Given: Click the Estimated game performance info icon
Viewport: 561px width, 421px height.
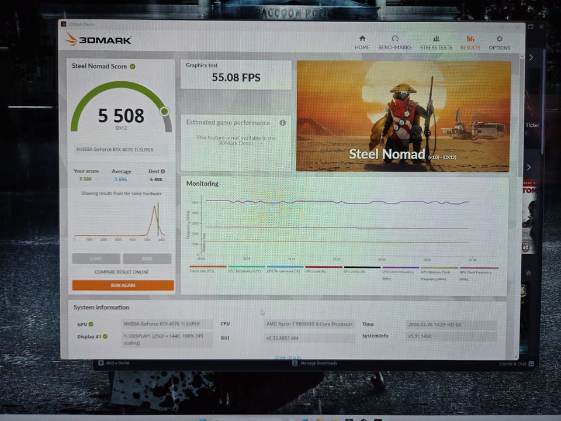Looking at the screenshot, I should click(282, 123).
